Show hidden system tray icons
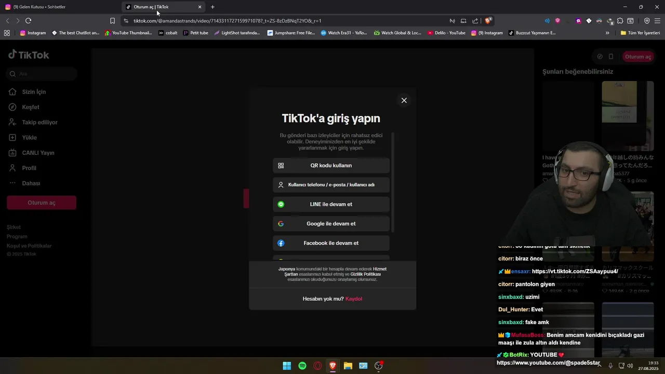The height and width of the screenshot is (374, 665). [x=599, y=366]
